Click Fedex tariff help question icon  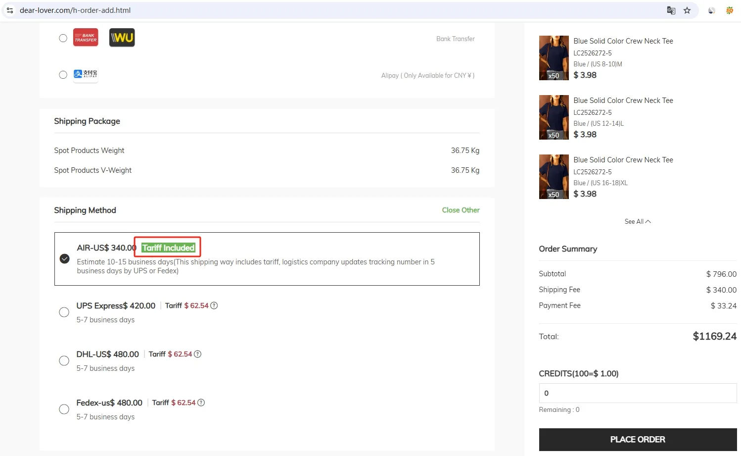(x=201, y=403)
